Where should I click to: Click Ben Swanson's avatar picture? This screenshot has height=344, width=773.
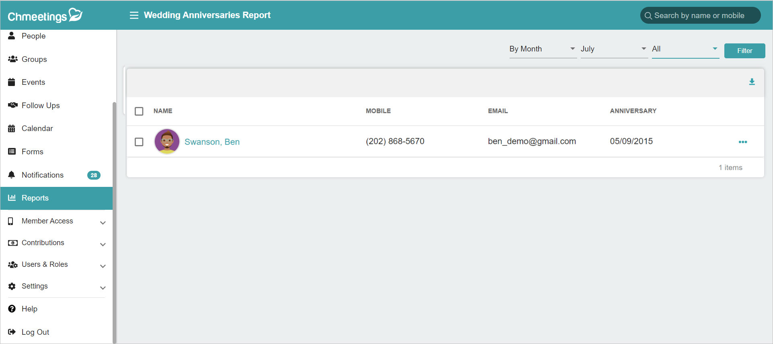167,141
